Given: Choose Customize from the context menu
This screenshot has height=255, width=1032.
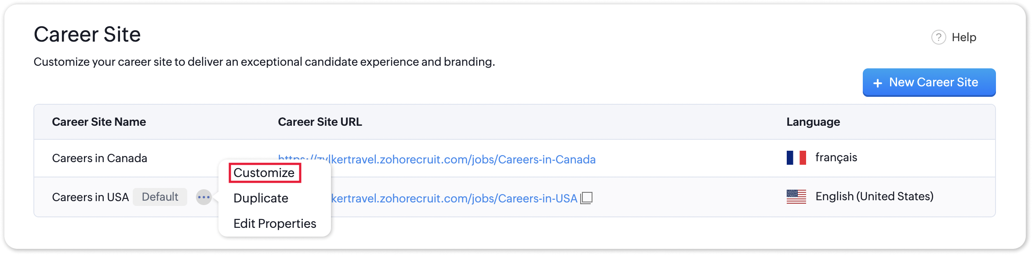Looking at the screenshot, I should (x=264, y=173).
